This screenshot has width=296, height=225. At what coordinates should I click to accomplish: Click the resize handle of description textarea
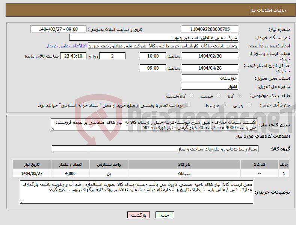point(53,129)
